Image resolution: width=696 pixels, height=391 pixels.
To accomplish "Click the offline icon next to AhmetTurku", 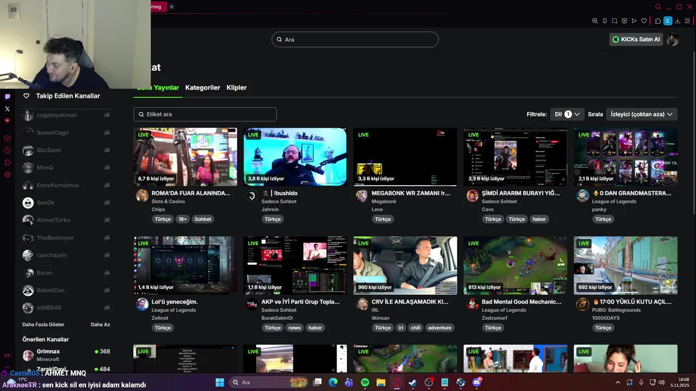I will click(x=107, y=220).
